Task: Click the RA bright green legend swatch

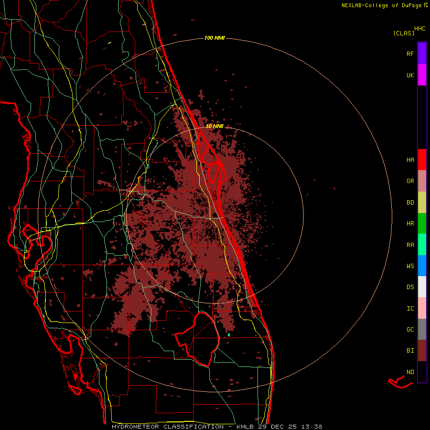Action: click(422, 245)
